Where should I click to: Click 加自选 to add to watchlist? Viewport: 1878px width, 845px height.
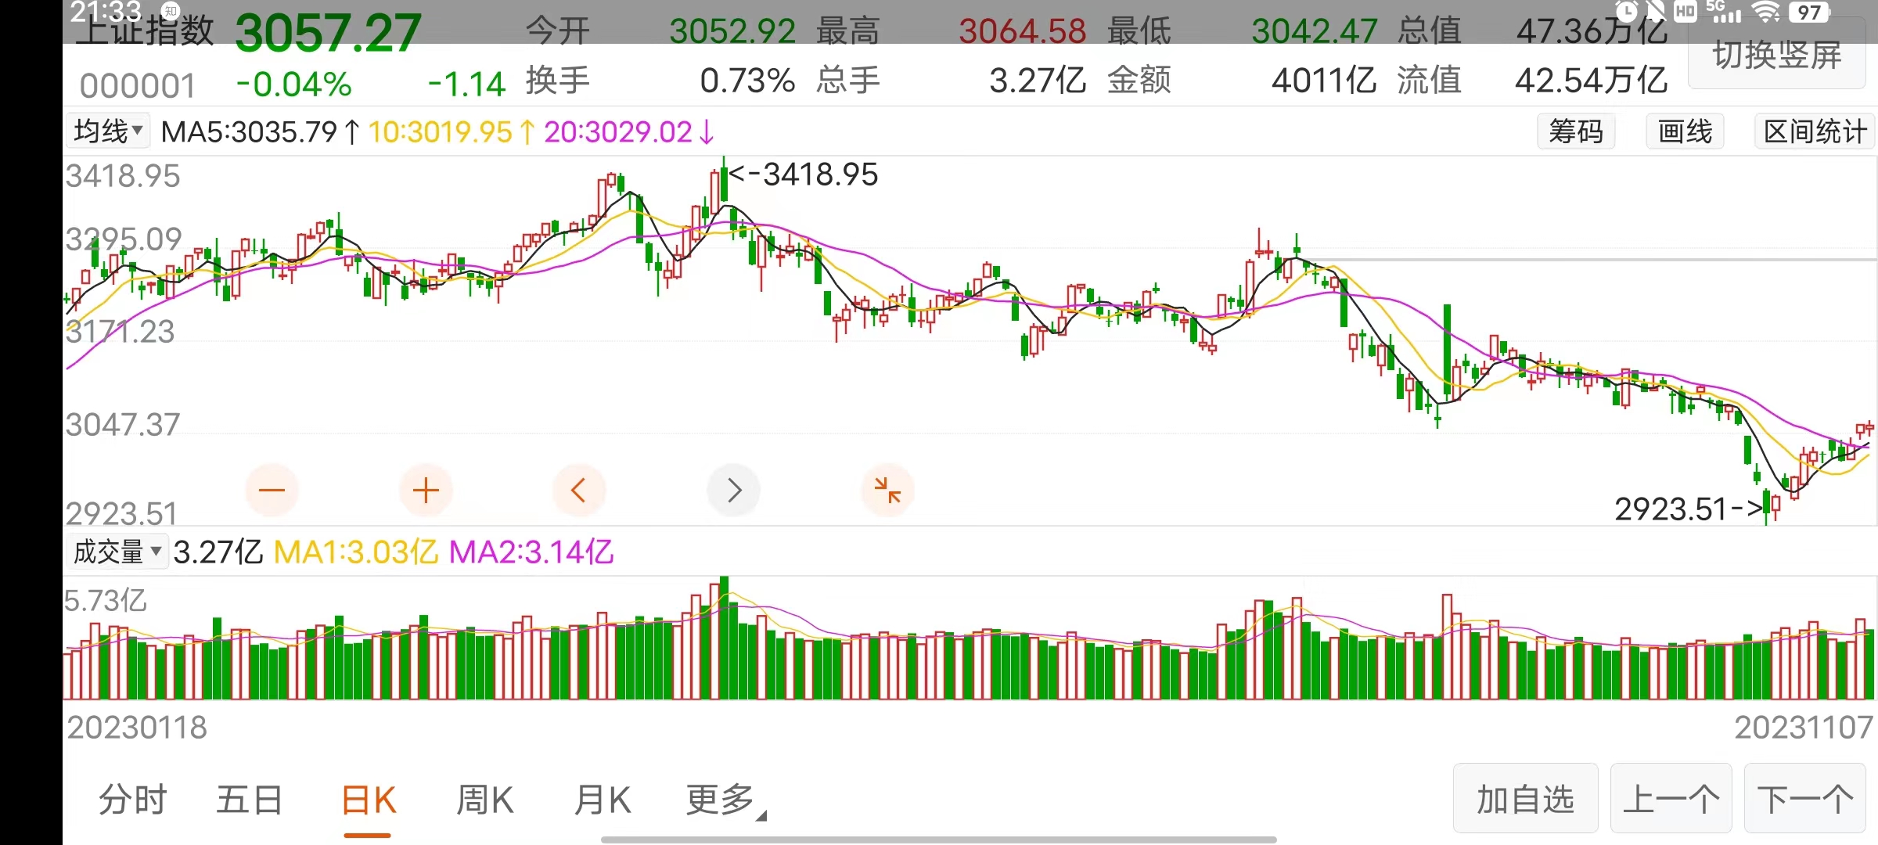pyautogui.click(x=1525, y=799)
